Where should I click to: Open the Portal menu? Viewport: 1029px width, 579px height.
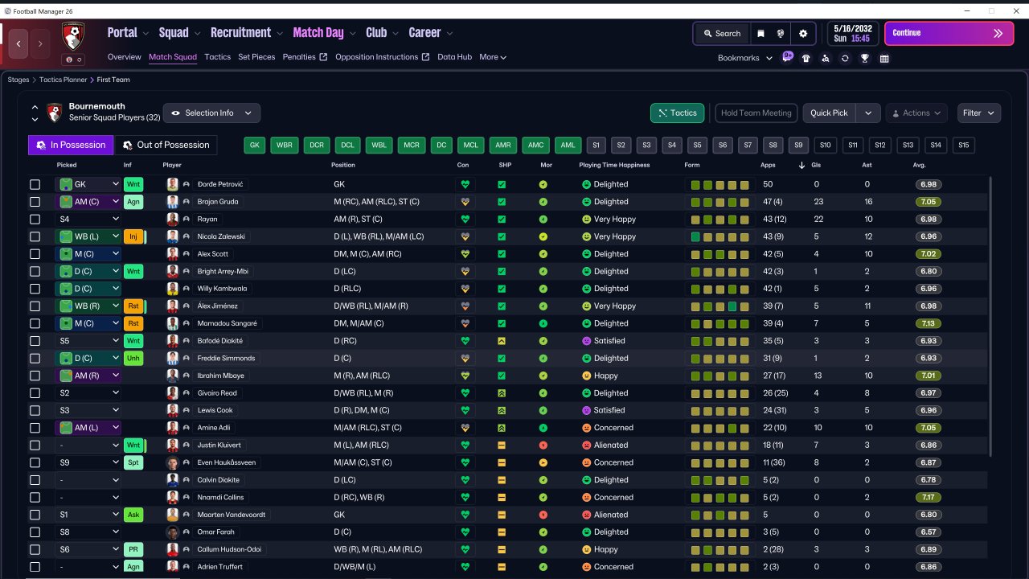coord(128,33)
